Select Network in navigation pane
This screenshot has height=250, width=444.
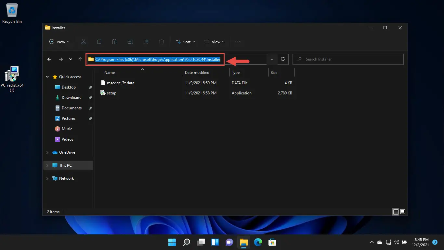(x=66, y=178)
